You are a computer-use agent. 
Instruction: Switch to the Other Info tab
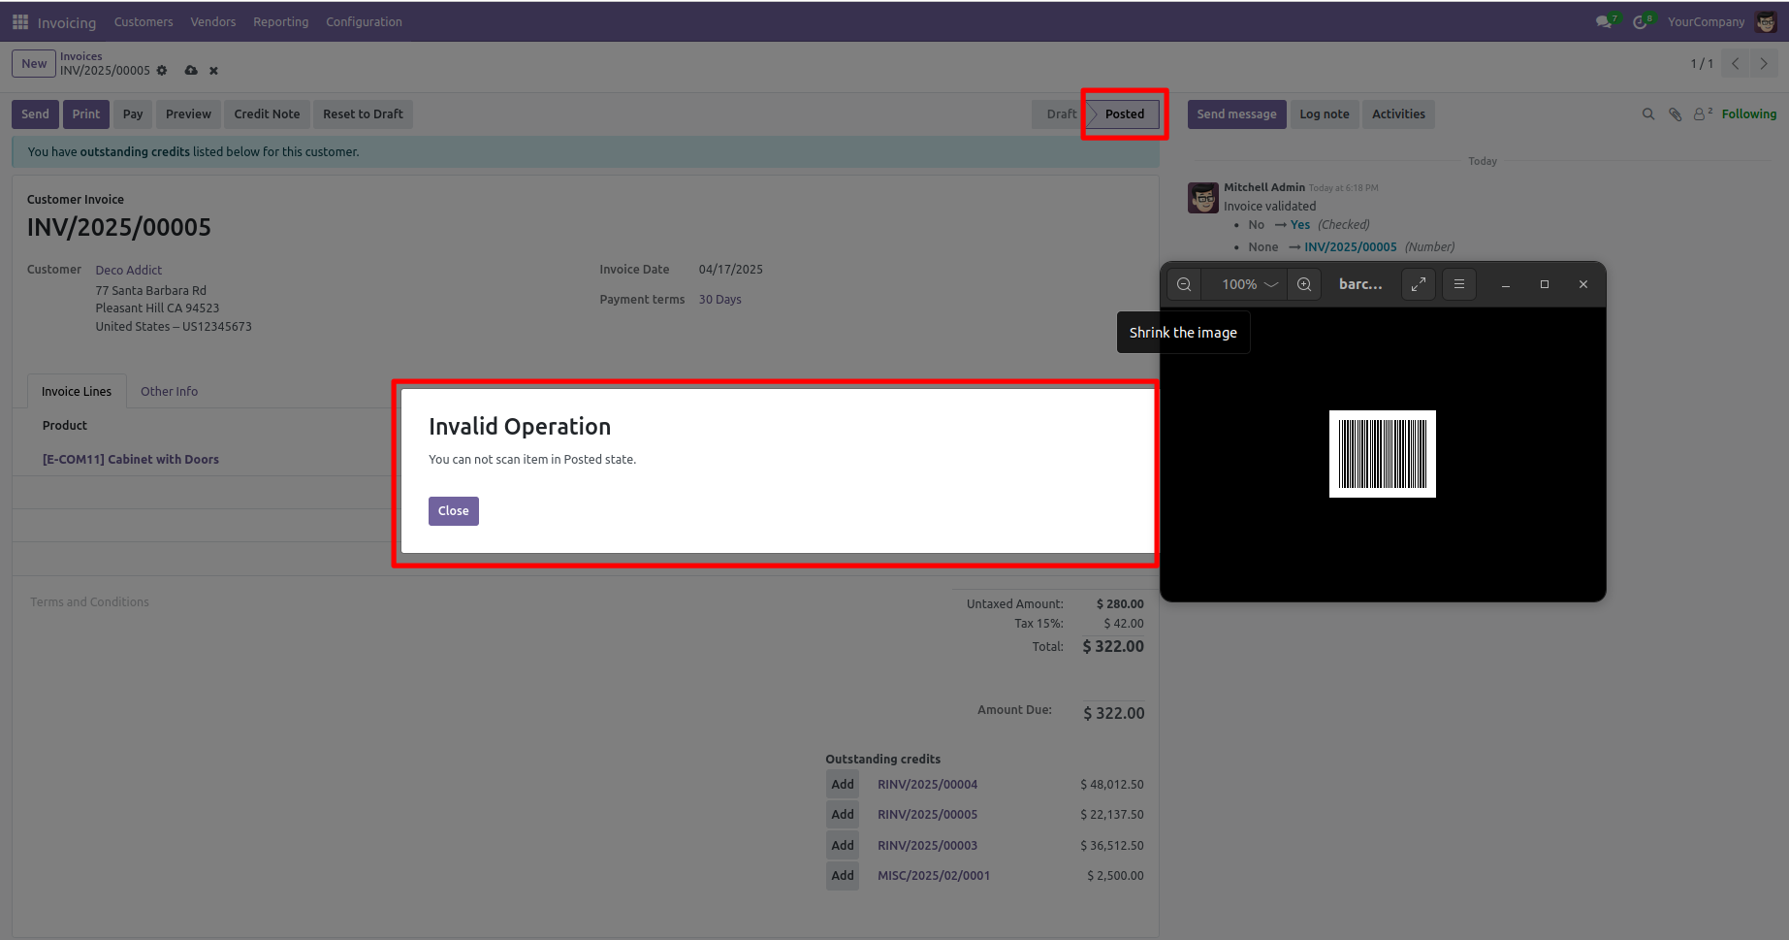point(169,391)
